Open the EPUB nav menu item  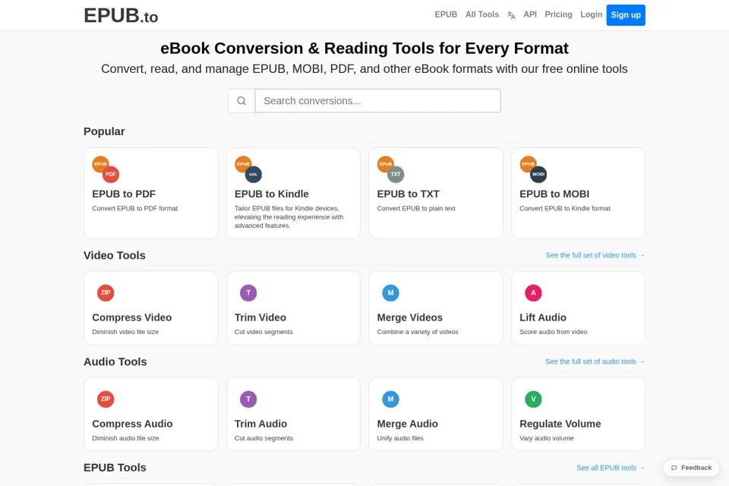click(x=446, y=14)
